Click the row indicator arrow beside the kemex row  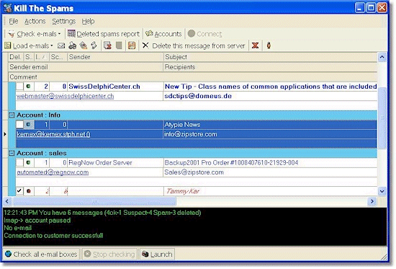5,134
